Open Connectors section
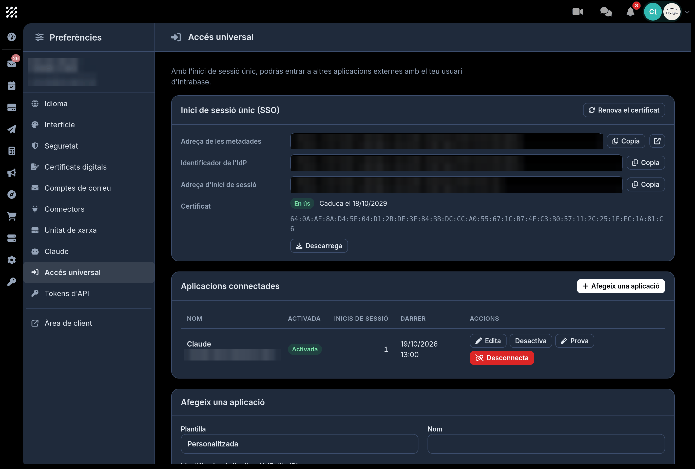The width and height of the screenshot is (695, 469). (x=89, y=209)
